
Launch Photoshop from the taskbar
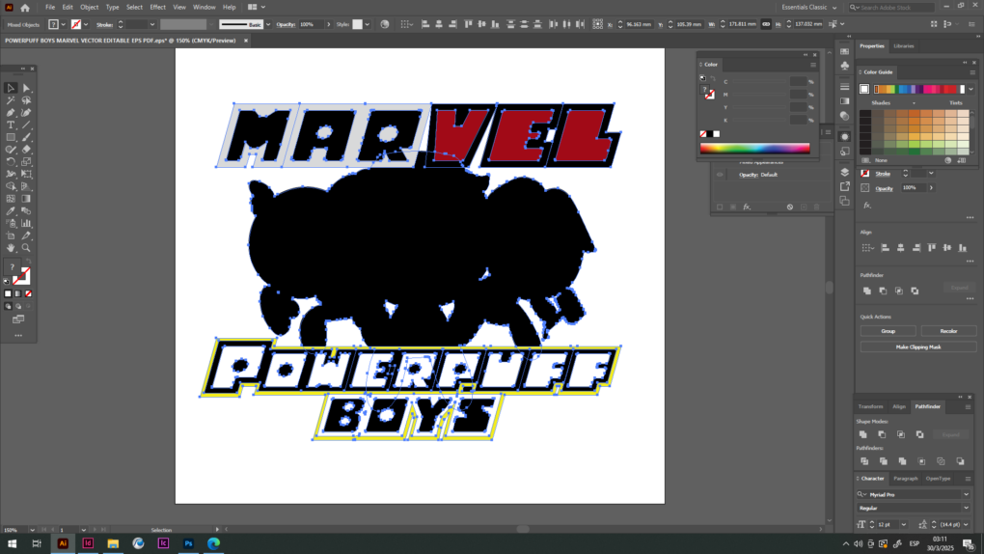pos(188,543)
